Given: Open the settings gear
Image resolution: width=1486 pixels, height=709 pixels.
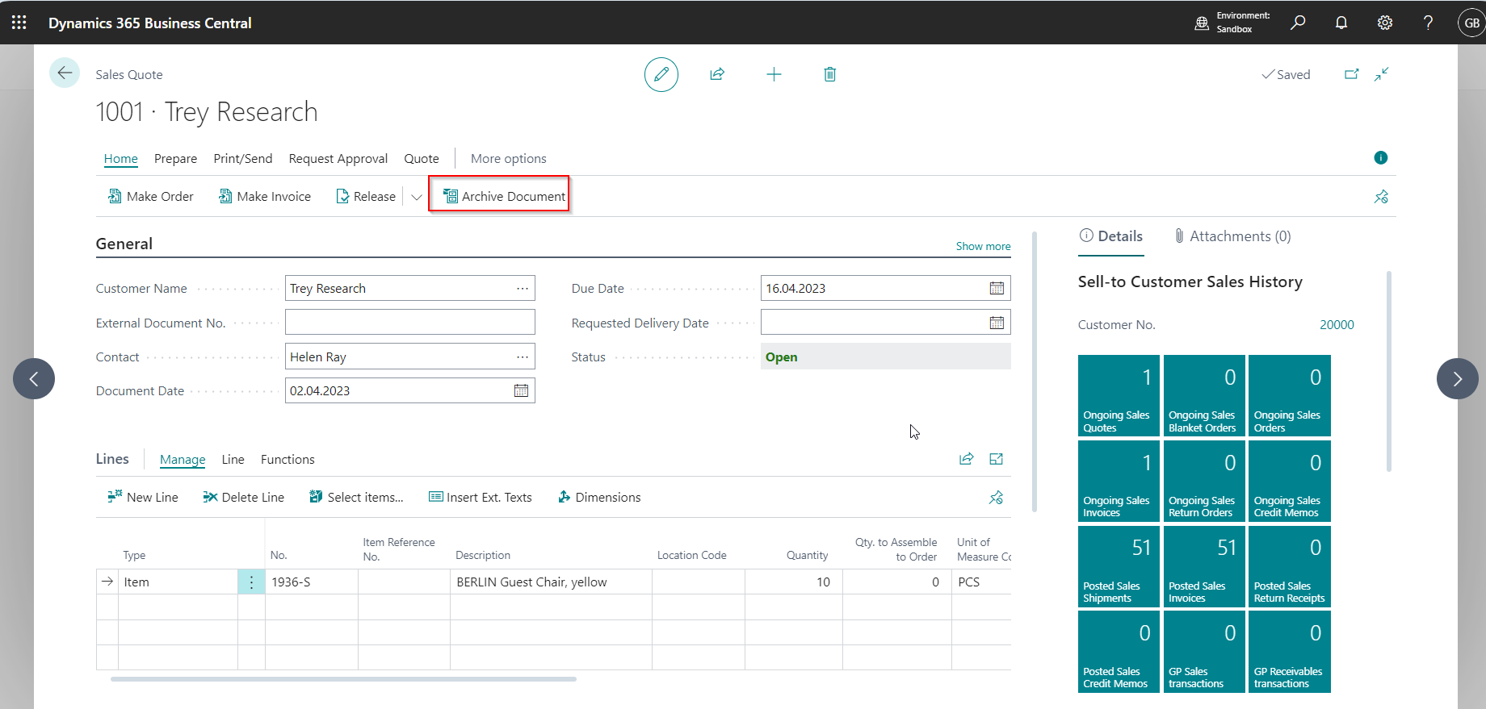Looking at the screenshot, I should (1385, 23).
